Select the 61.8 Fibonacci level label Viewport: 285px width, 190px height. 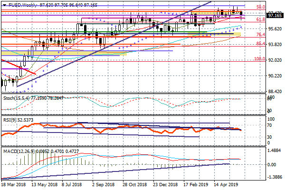tap(260, 20)
